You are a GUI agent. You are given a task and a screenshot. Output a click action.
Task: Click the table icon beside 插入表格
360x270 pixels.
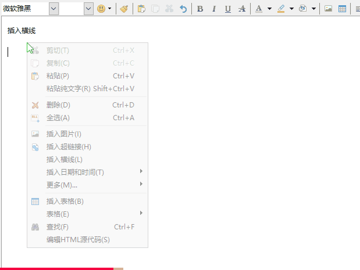tap(35, 201)
